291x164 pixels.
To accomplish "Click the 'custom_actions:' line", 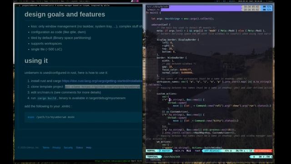I will pyautogui.click(x=167, y=94).
